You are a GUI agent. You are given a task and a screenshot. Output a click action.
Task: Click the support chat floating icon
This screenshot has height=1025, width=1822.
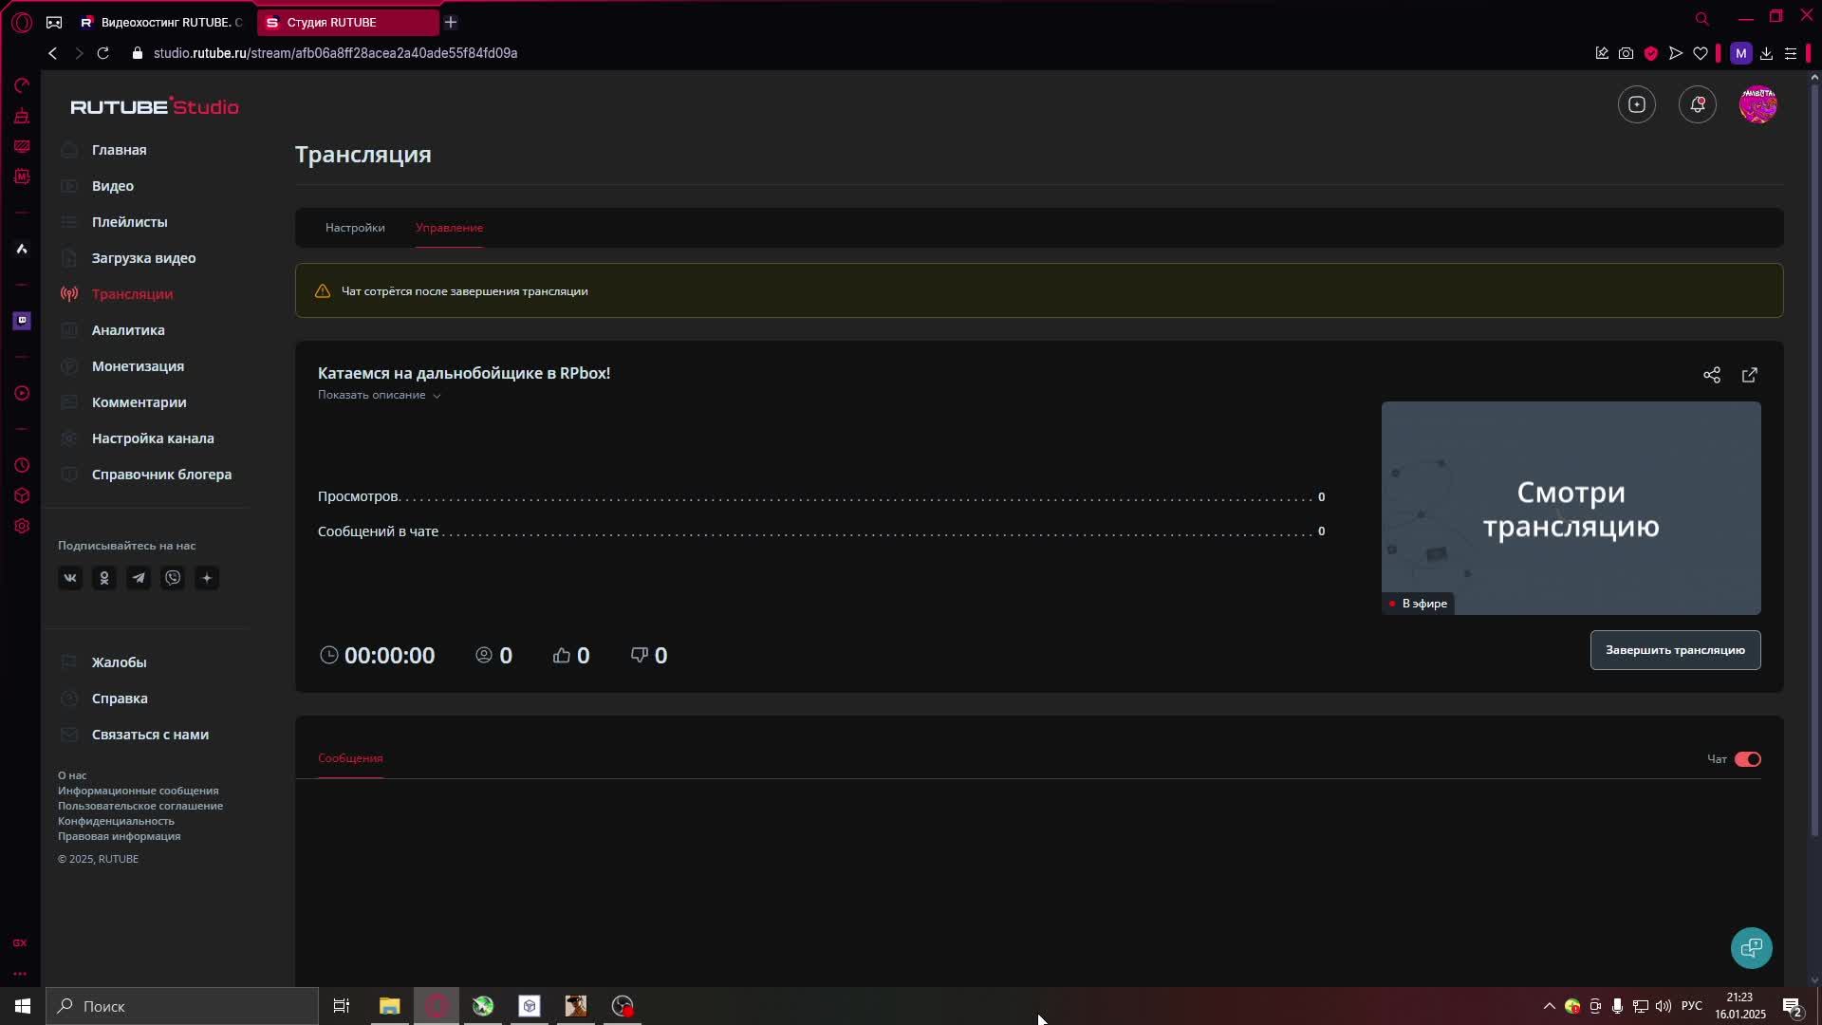[x=1751, y=947]
